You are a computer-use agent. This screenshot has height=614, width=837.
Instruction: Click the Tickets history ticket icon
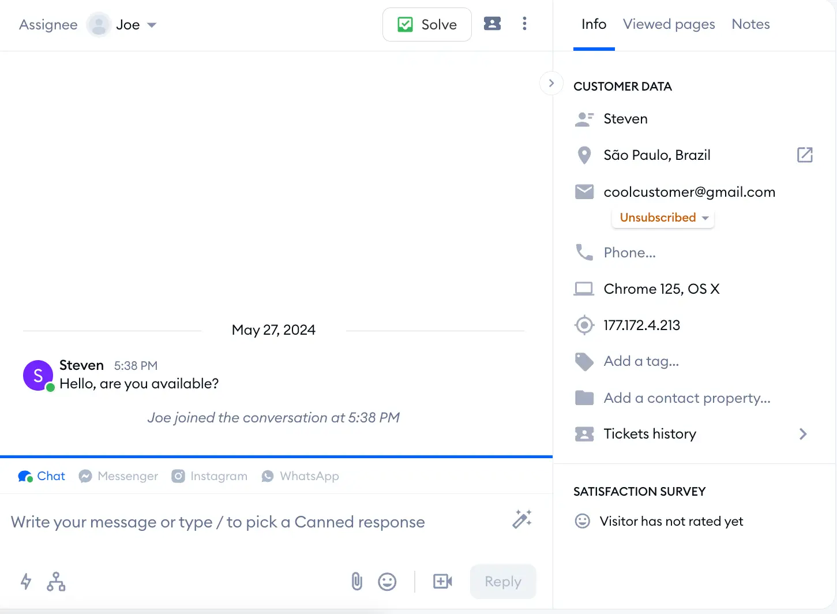click(x=584, y=434)
